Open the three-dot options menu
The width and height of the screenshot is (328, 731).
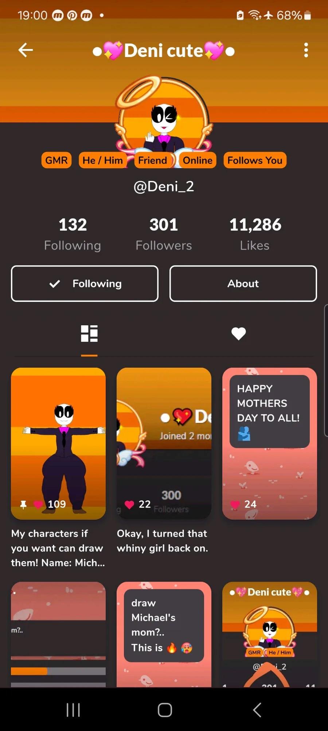point(306,50)
